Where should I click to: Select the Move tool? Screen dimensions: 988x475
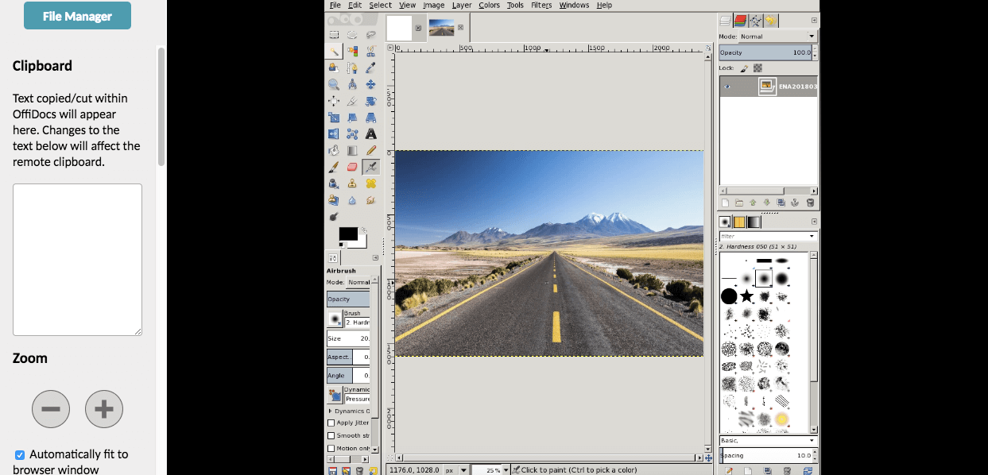372,84
